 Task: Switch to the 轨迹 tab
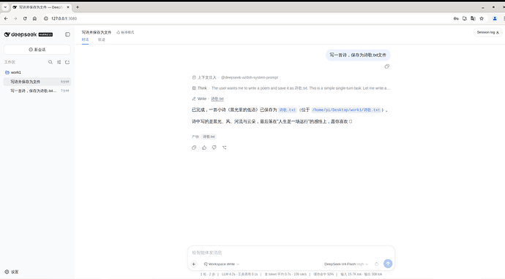pos(102,39)
